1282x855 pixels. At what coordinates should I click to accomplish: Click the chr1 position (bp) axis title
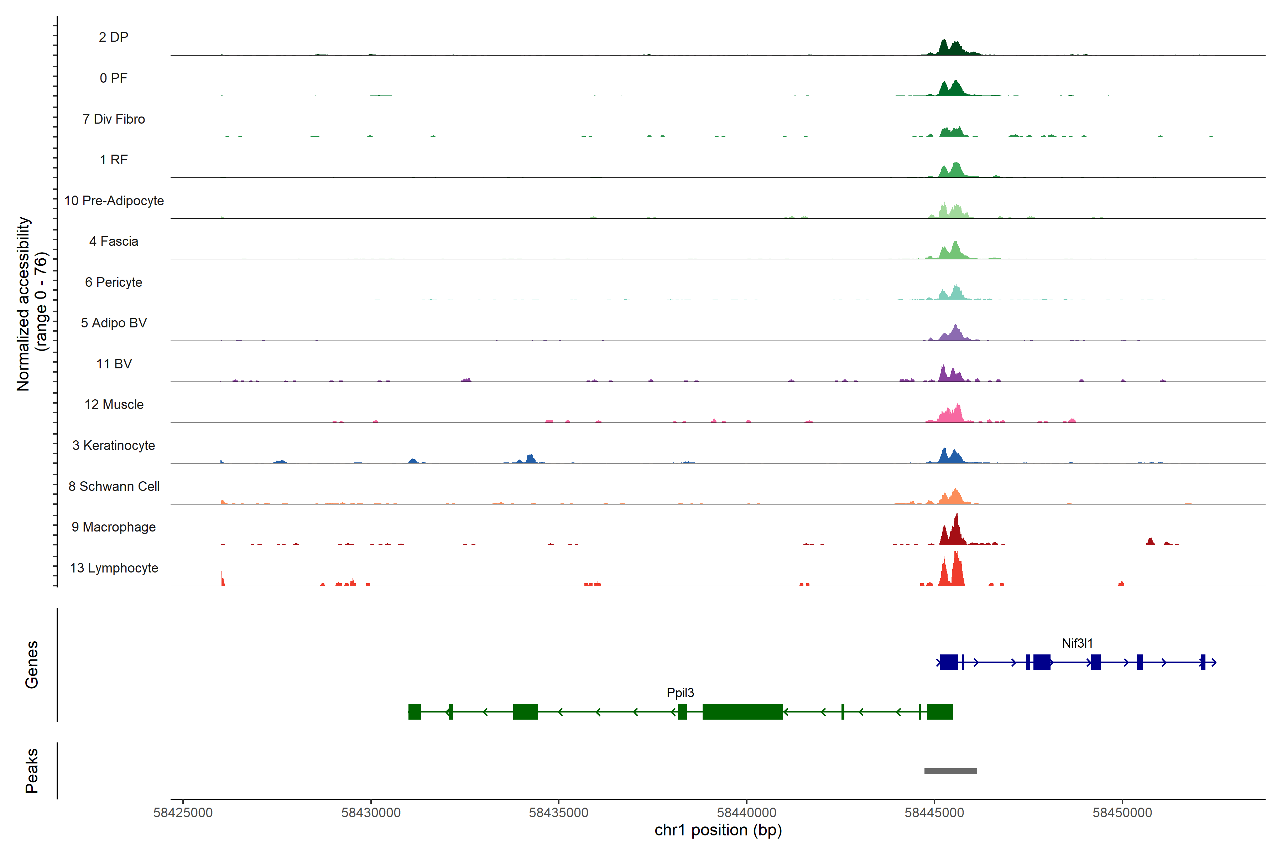coord(718,830)
